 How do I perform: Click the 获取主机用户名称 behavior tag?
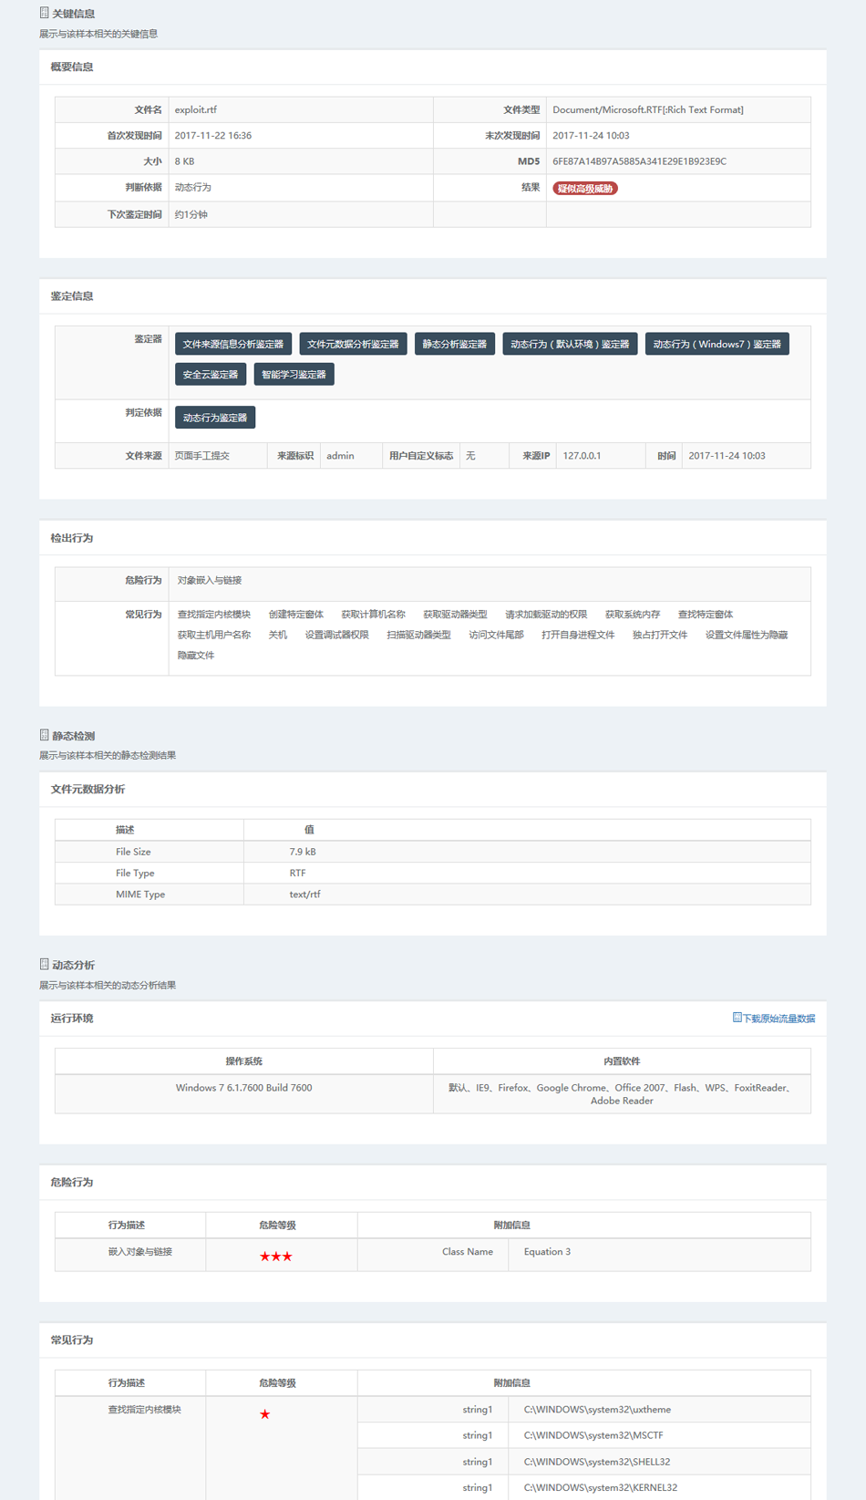coord(214,635)
